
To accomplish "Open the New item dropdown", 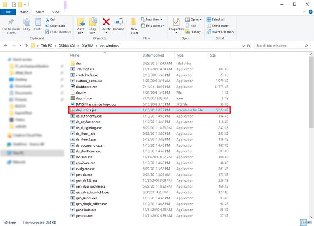I will (x=151, y=19).
